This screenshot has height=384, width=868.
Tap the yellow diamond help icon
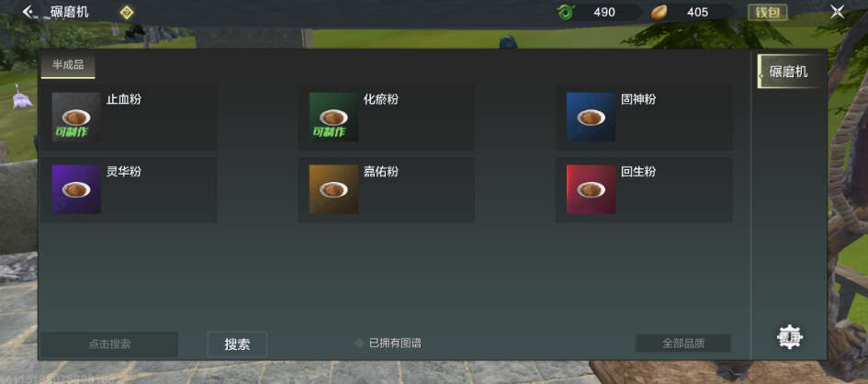pyautogui.click(x=127, y=12)
